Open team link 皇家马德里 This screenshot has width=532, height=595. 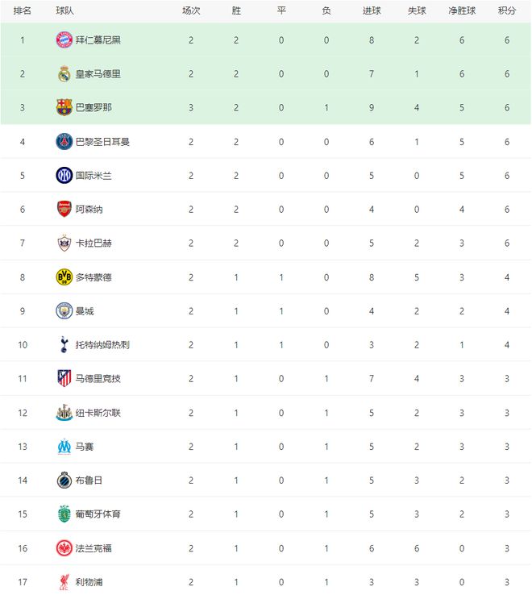[98, 73]
